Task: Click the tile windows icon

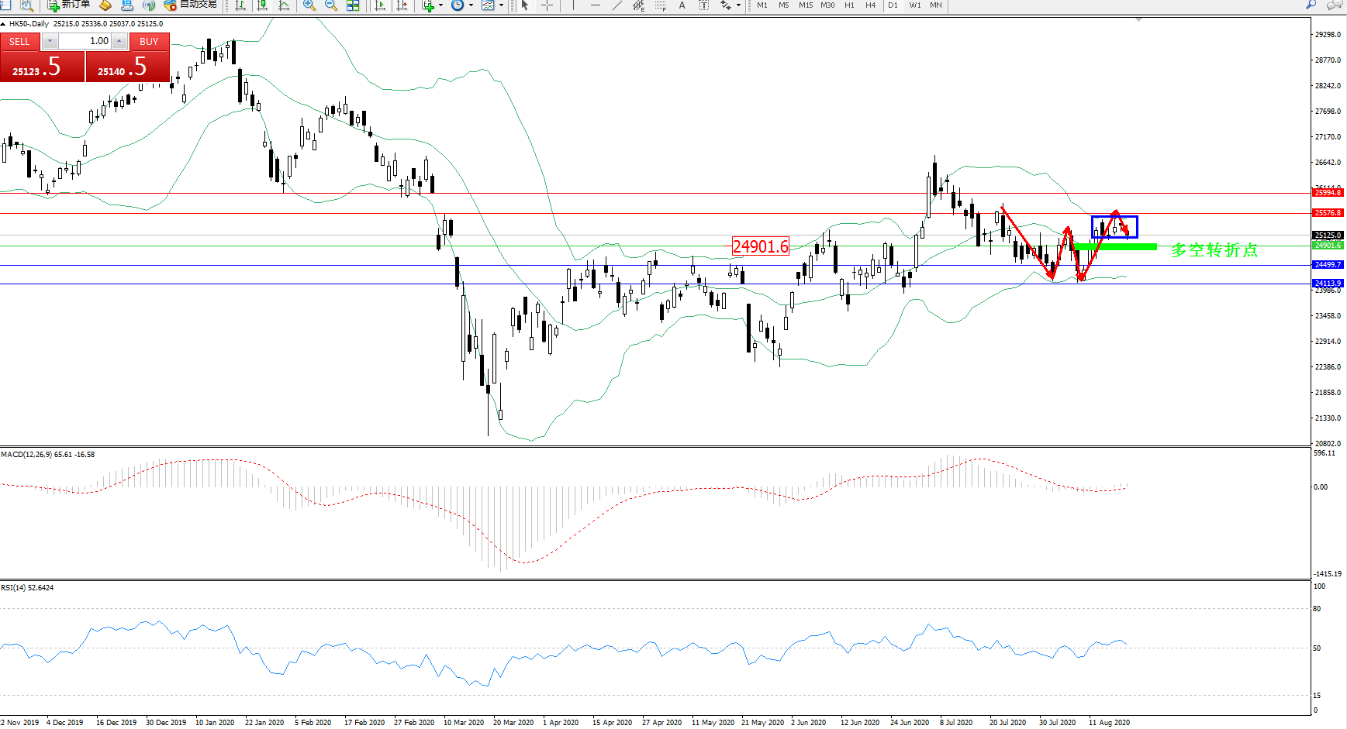Action: point(353,5)
